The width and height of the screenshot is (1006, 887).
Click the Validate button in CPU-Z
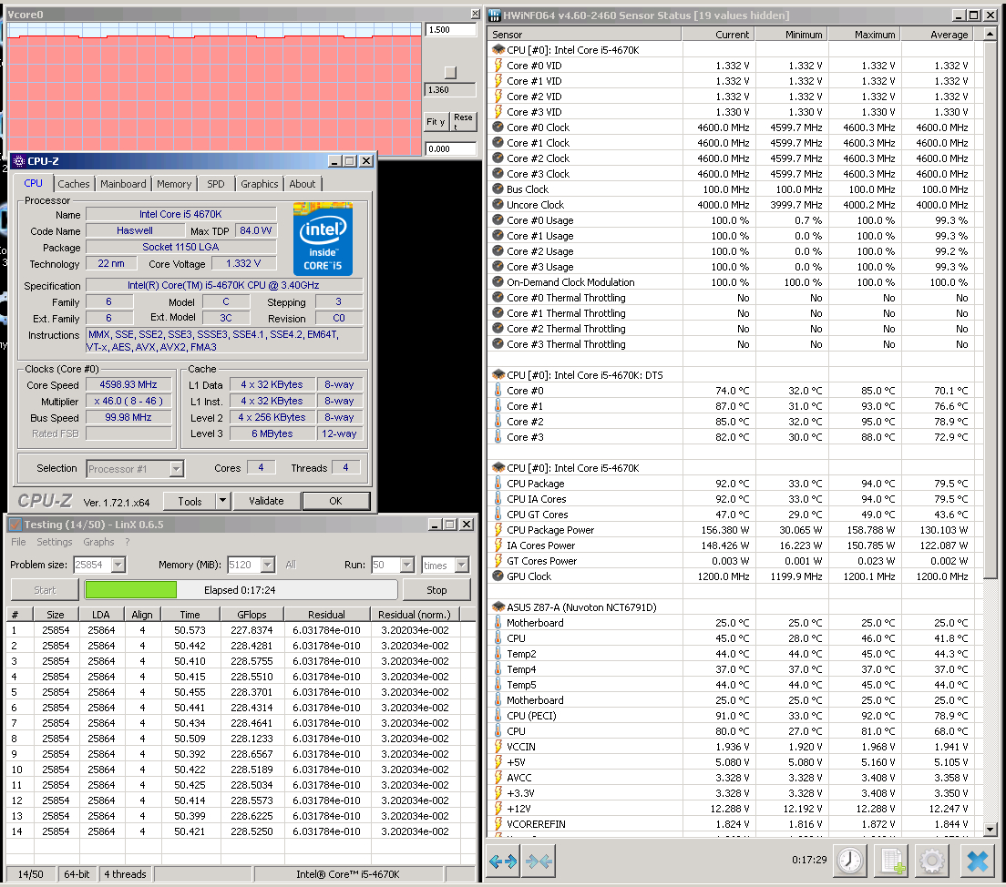click(266, 501)
